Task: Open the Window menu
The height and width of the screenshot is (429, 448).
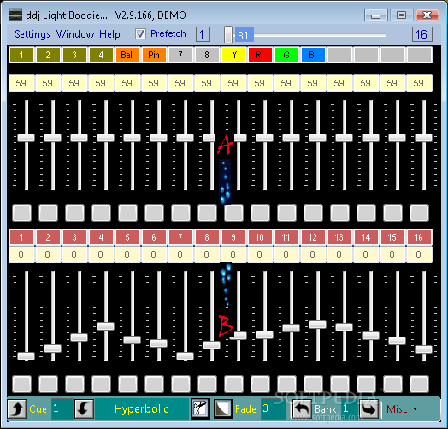Action: [x=75, y=34]
